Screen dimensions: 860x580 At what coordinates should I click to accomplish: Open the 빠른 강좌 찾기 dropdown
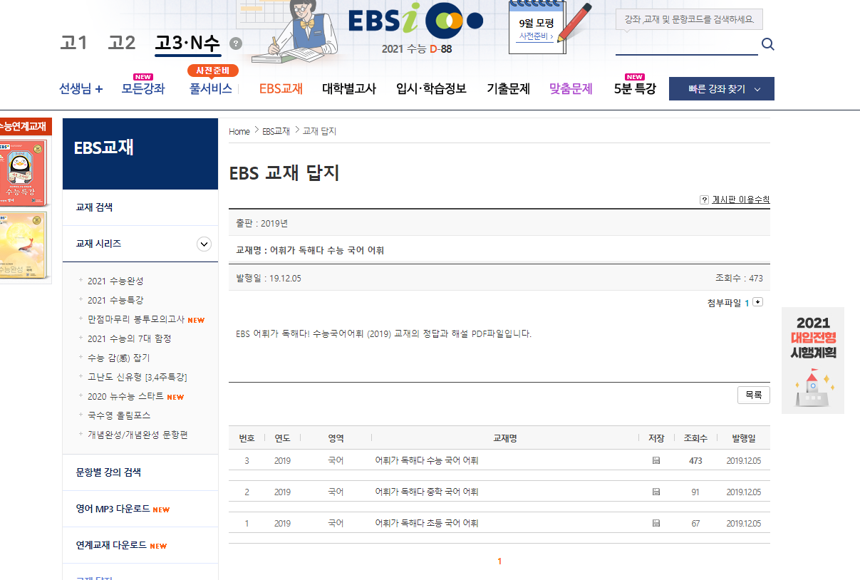tap(721, 89)
